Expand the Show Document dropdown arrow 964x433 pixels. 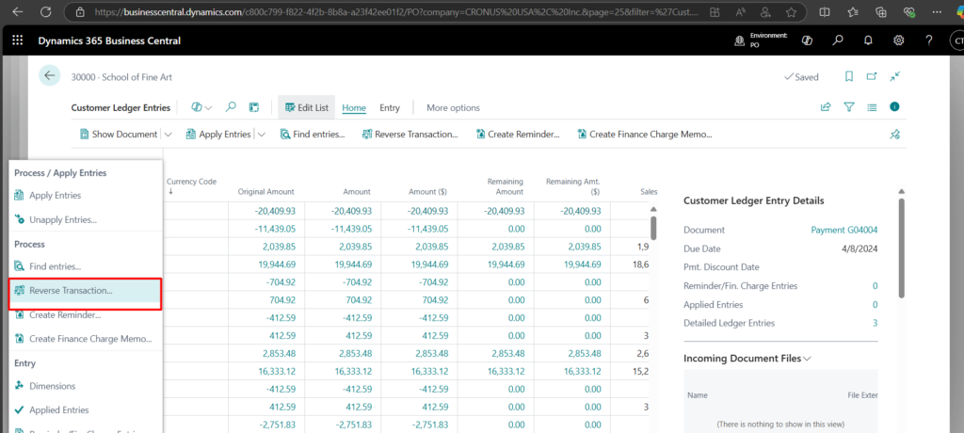tap(168, 135)
